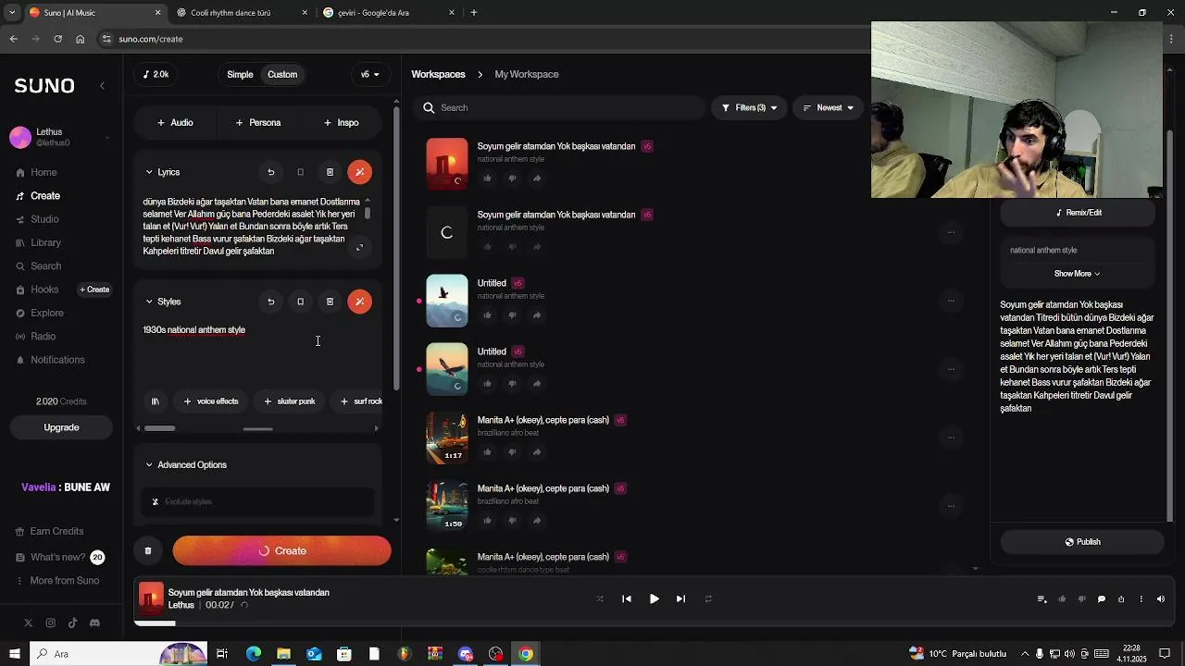The height and width of the screenshot is (666, 1185).
Task: Open the X (Twitter) social icon
Action: [28, 623]
